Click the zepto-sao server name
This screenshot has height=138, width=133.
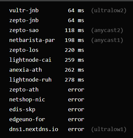point(24,30)
